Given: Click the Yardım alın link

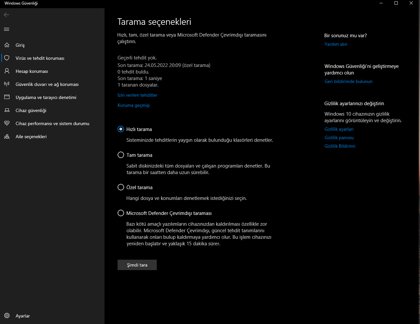Looking at the screenshot, I should tap(336, 44).
